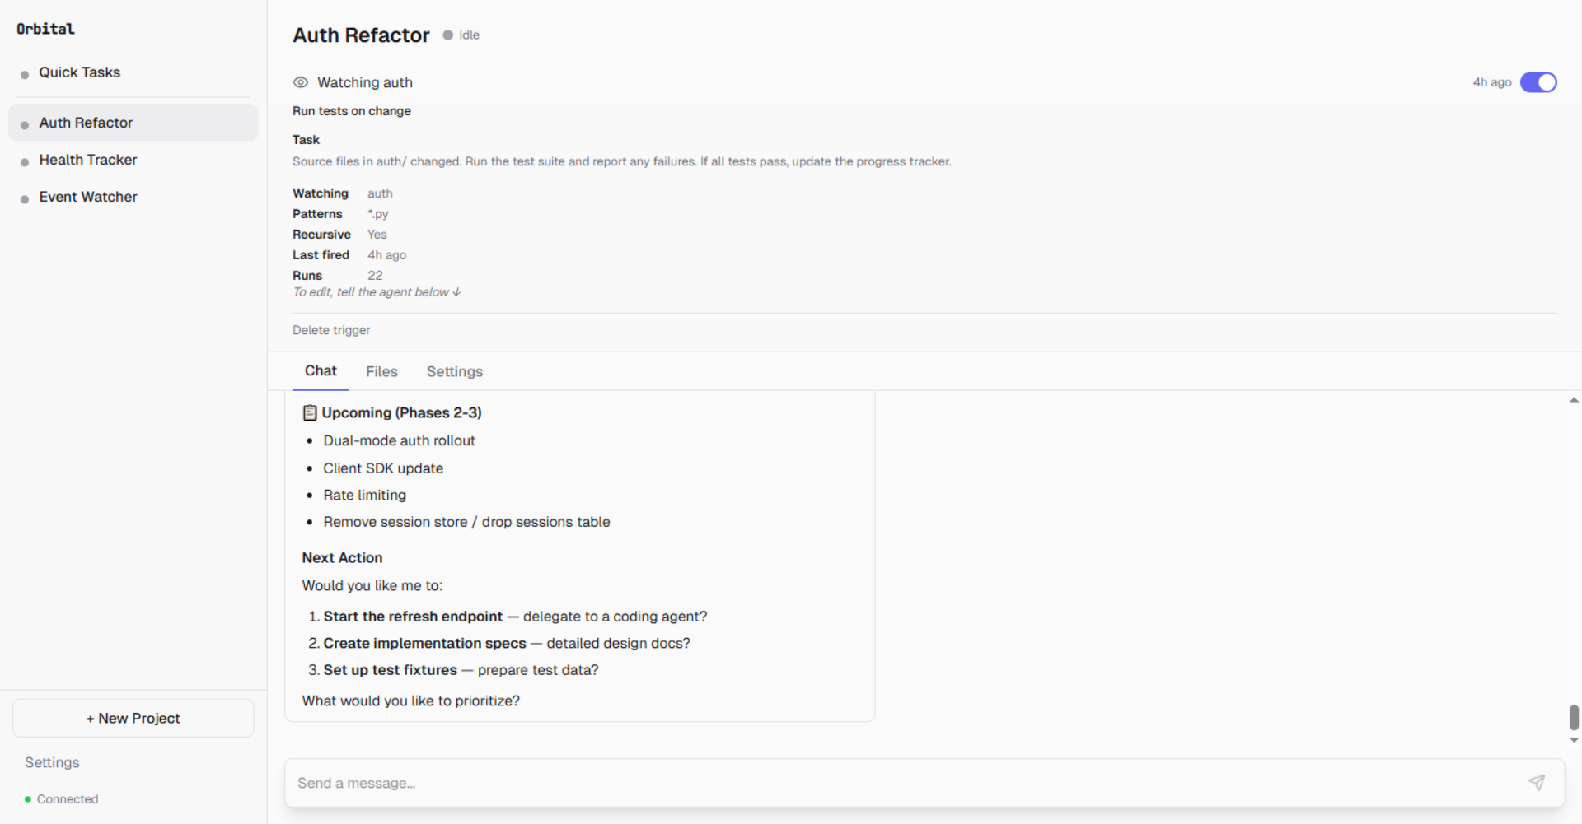Click the document icon beside Upcoming (Phases 2-3)
The height and width of the screenshot is (824, 1582).
click(310, 412)
